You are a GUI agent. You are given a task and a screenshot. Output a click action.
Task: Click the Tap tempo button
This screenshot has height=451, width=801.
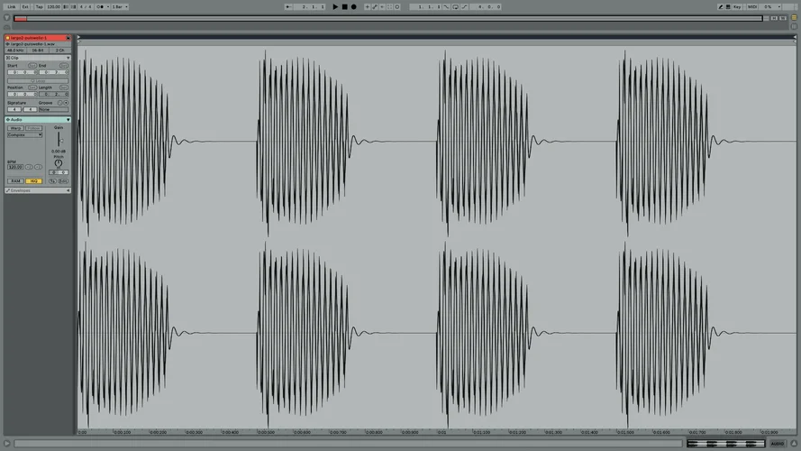coord(40,7)
